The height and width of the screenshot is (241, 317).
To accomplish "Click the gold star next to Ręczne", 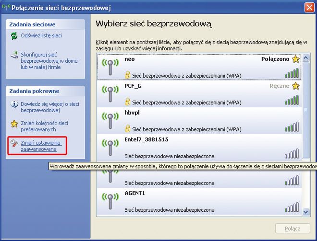I will (x=295, y=86).
